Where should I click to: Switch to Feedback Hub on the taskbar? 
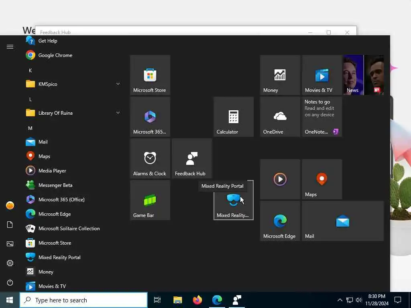point(237,300)
